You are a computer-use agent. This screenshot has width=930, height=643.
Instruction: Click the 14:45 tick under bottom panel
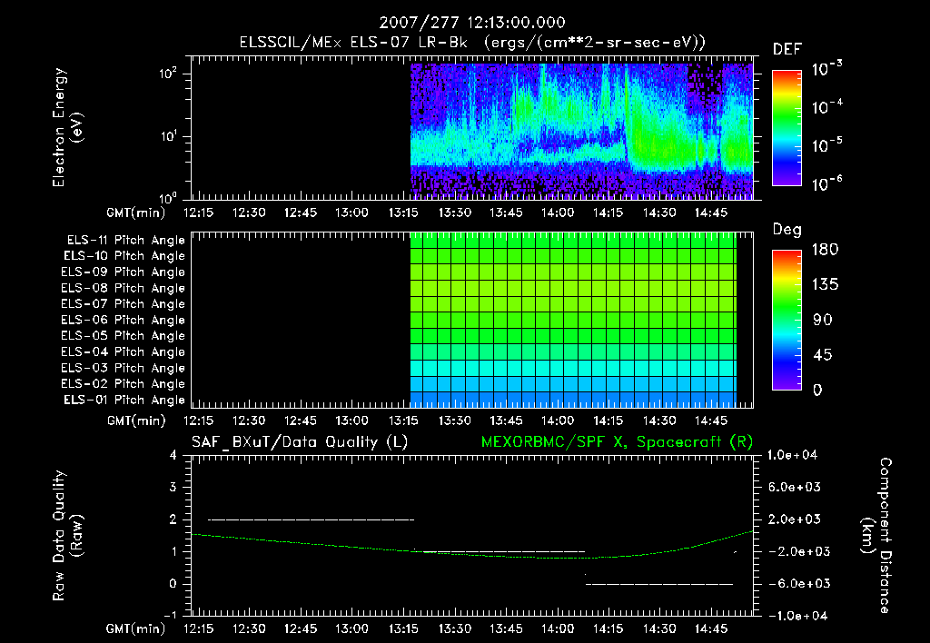(x=711, y=628)
